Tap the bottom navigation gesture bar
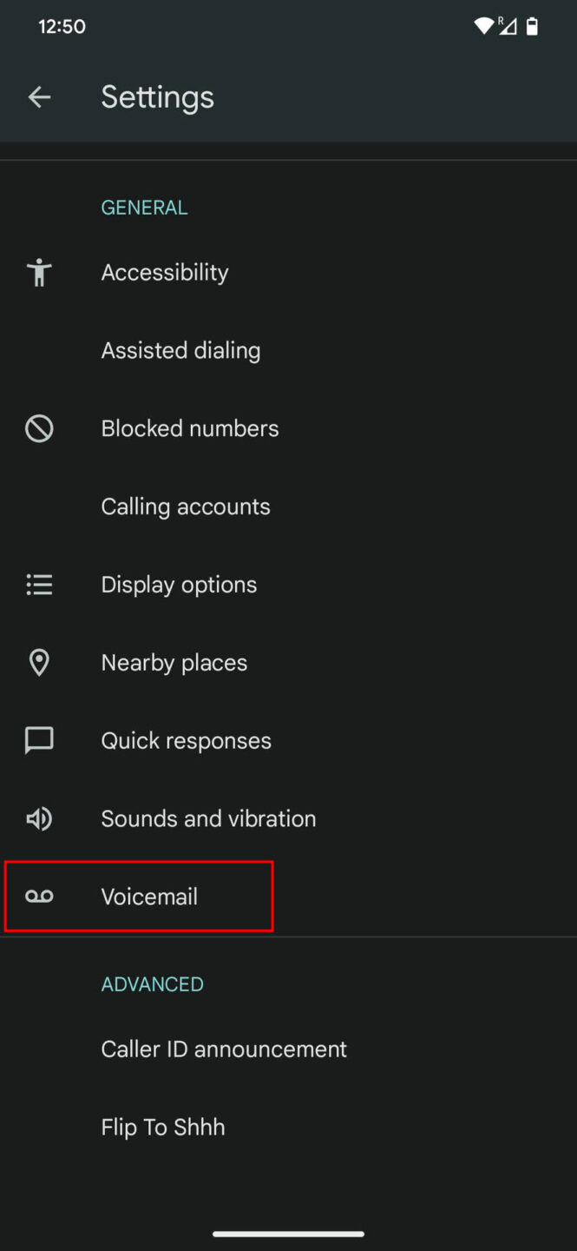 pyautogui.click(x=288, y=1233)
